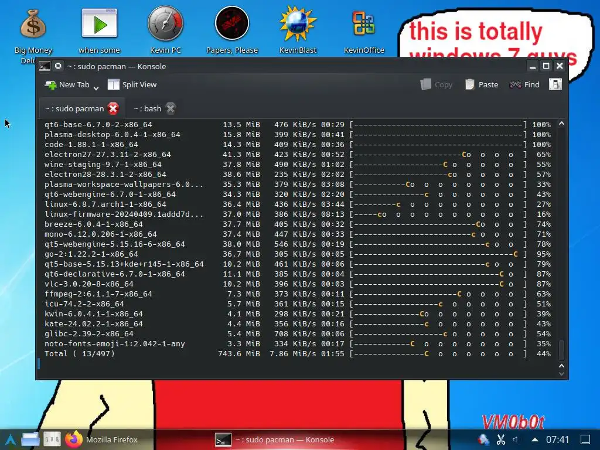
Task: Click the 'electron27-27.3.11-2-x86_64' package name
Action: point(108,155)
